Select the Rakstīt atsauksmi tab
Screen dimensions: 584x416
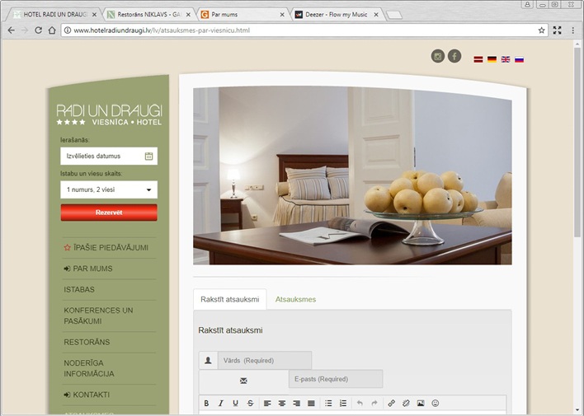(x=230, y=300)
